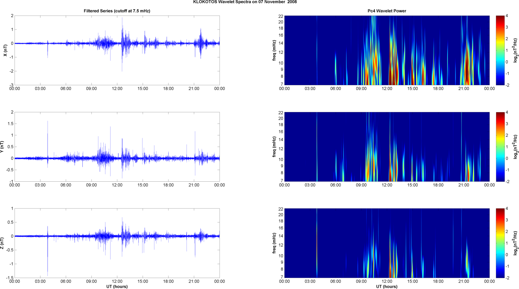Select the Pc4 Wavelet Power column title
This screenshot has width=519, height=289.
point(387,11)
